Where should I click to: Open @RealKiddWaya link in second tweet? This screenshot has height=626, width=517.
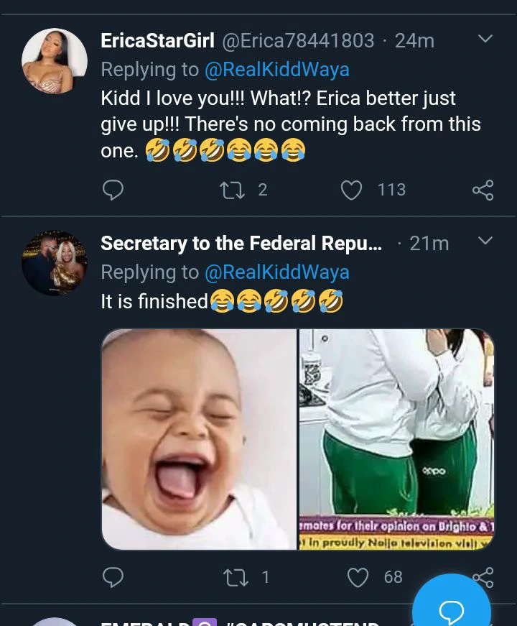[x=276, y=272]
